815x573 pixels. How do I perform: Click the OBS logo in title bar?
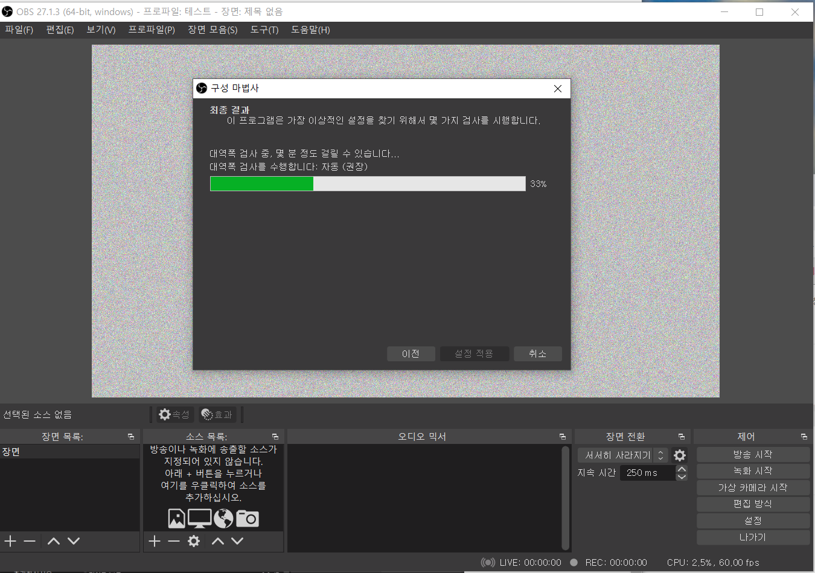click(7, 11)
